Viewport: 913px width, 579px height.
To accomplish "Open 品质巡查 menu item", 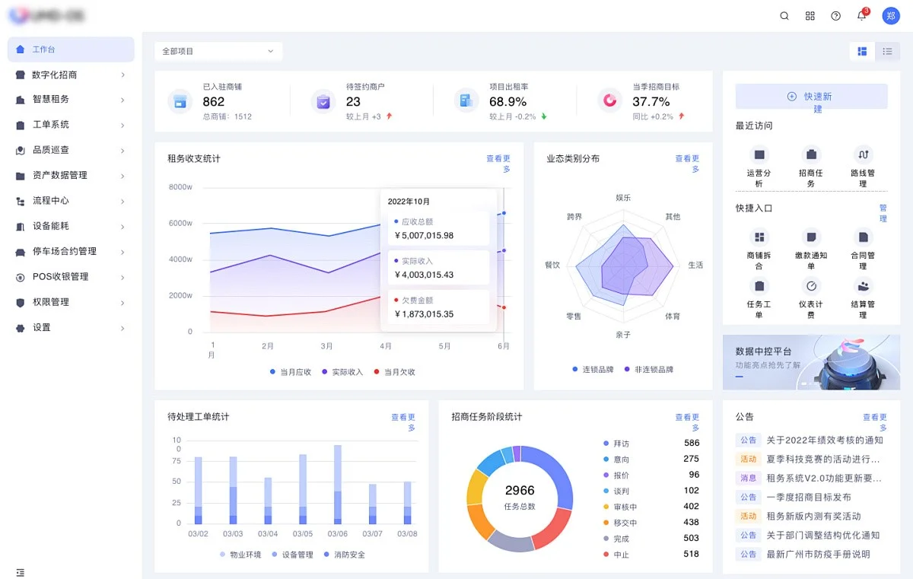I will (71, 150).
